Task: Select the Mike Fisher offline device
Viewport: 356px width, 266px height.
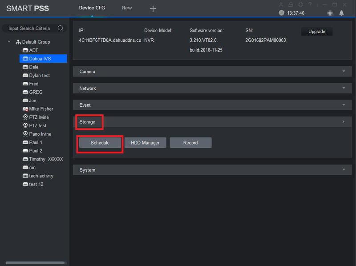Action: [41, 109]
